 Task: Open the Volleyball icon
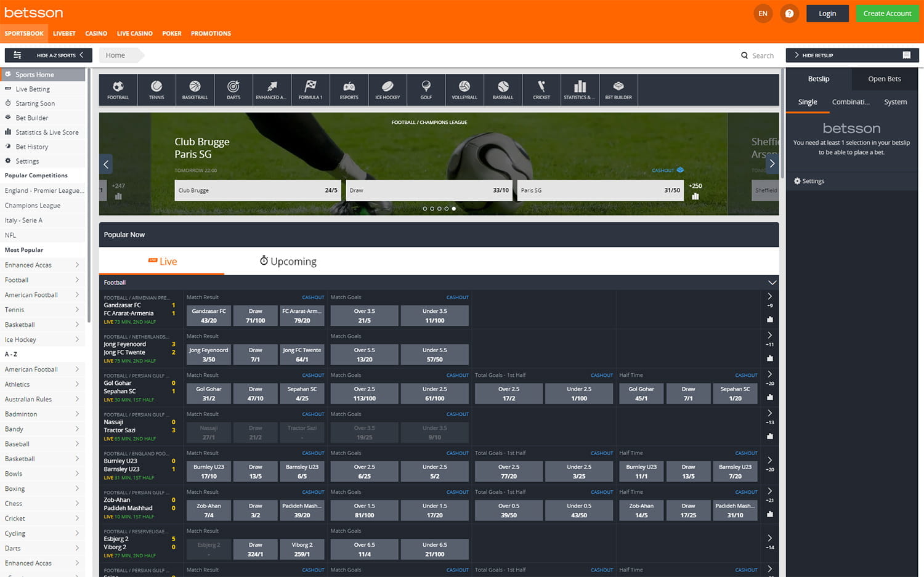tap(464, 90)
